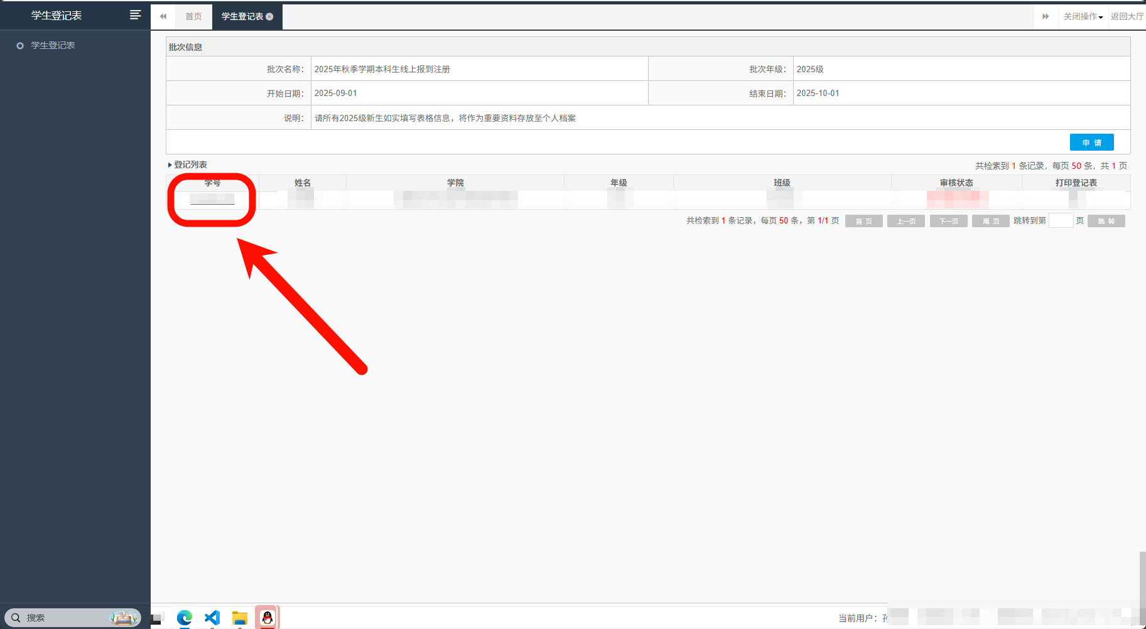This screenshot has width=1146, height=629.
Task: Click the blue 申请 button
Action: (x=1091, y=142)
